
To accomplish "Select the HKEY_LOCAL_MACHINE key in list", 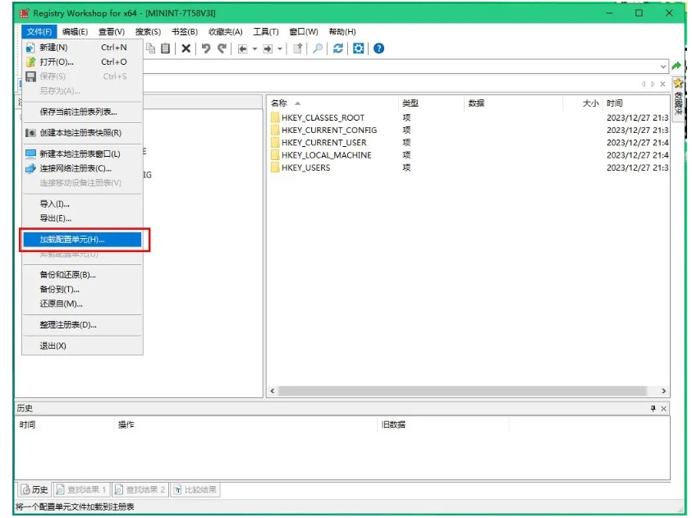I will click(326, 155).
